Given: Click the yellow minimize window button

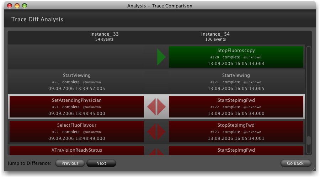Looking at the screenshot, I should coord(17,6).
